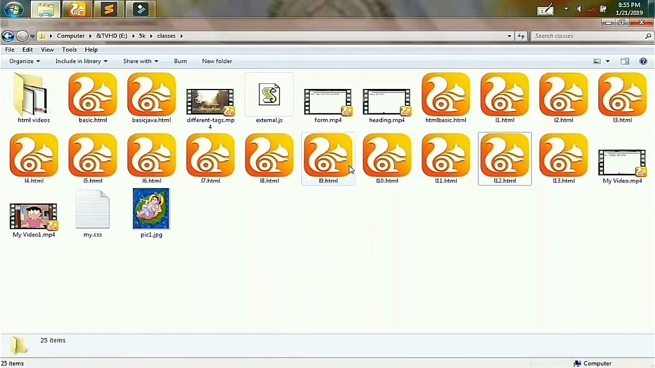Select the l11.html file icon
655x368 pixels.
(x=446, y=155)
